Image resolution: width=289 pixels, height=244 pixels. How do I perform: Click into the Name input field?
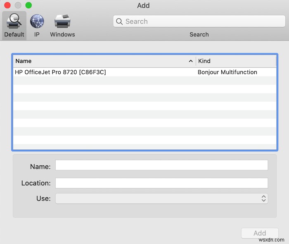click(x=161, y=165)
